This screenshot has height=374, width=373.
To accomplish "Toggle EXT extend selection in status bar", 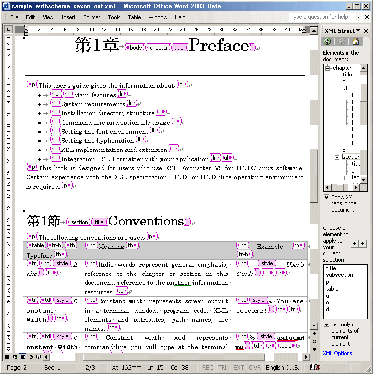I will [239, 367].
